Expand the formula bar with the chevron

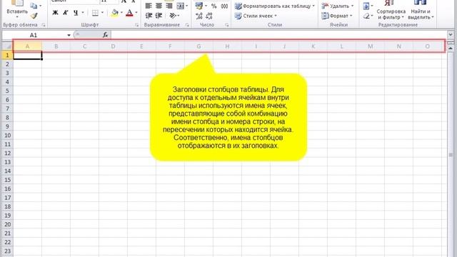tap(451, 35)
